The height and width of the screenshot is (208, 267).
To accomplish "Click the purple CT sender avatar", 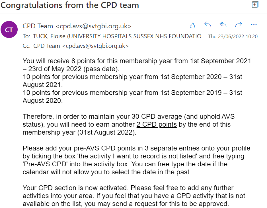I will pos(9,30).
